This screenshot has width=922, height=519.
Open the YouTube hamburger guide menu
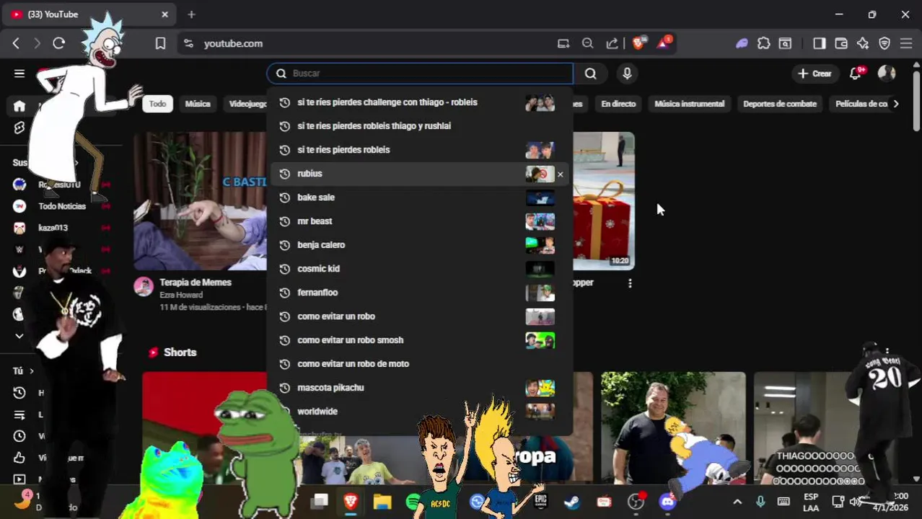tap(19, 74)
